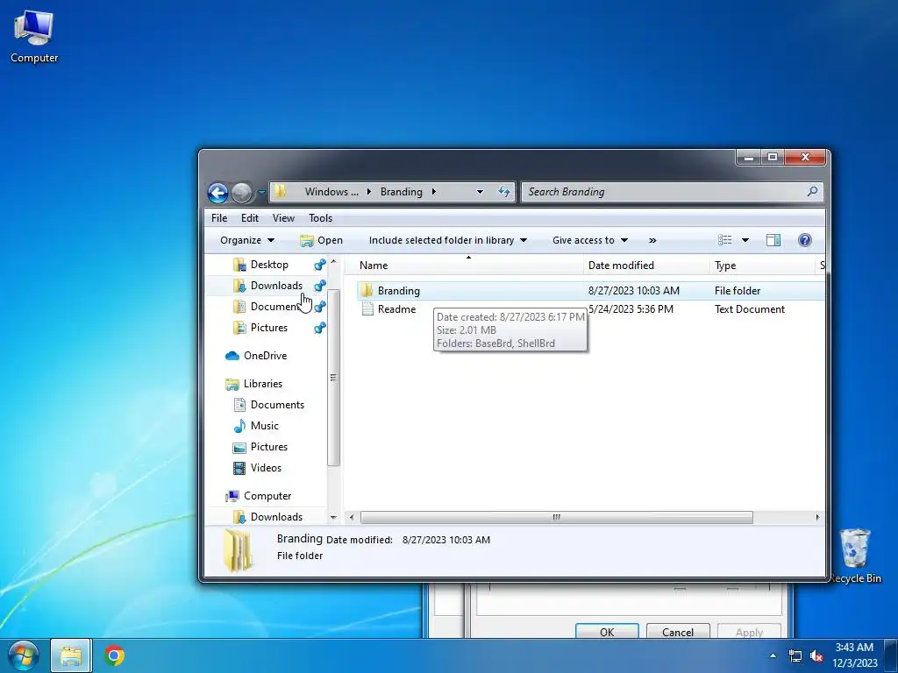Viewport: 898px width, 673px height.
Task: Open the address bar history dropdown
Action: click(x=480, y=192)
